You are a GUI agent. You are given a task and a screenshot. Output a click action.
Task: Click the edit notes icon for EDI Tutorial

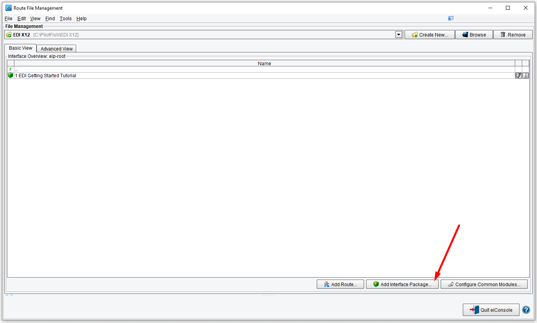(x=518, y=75)
